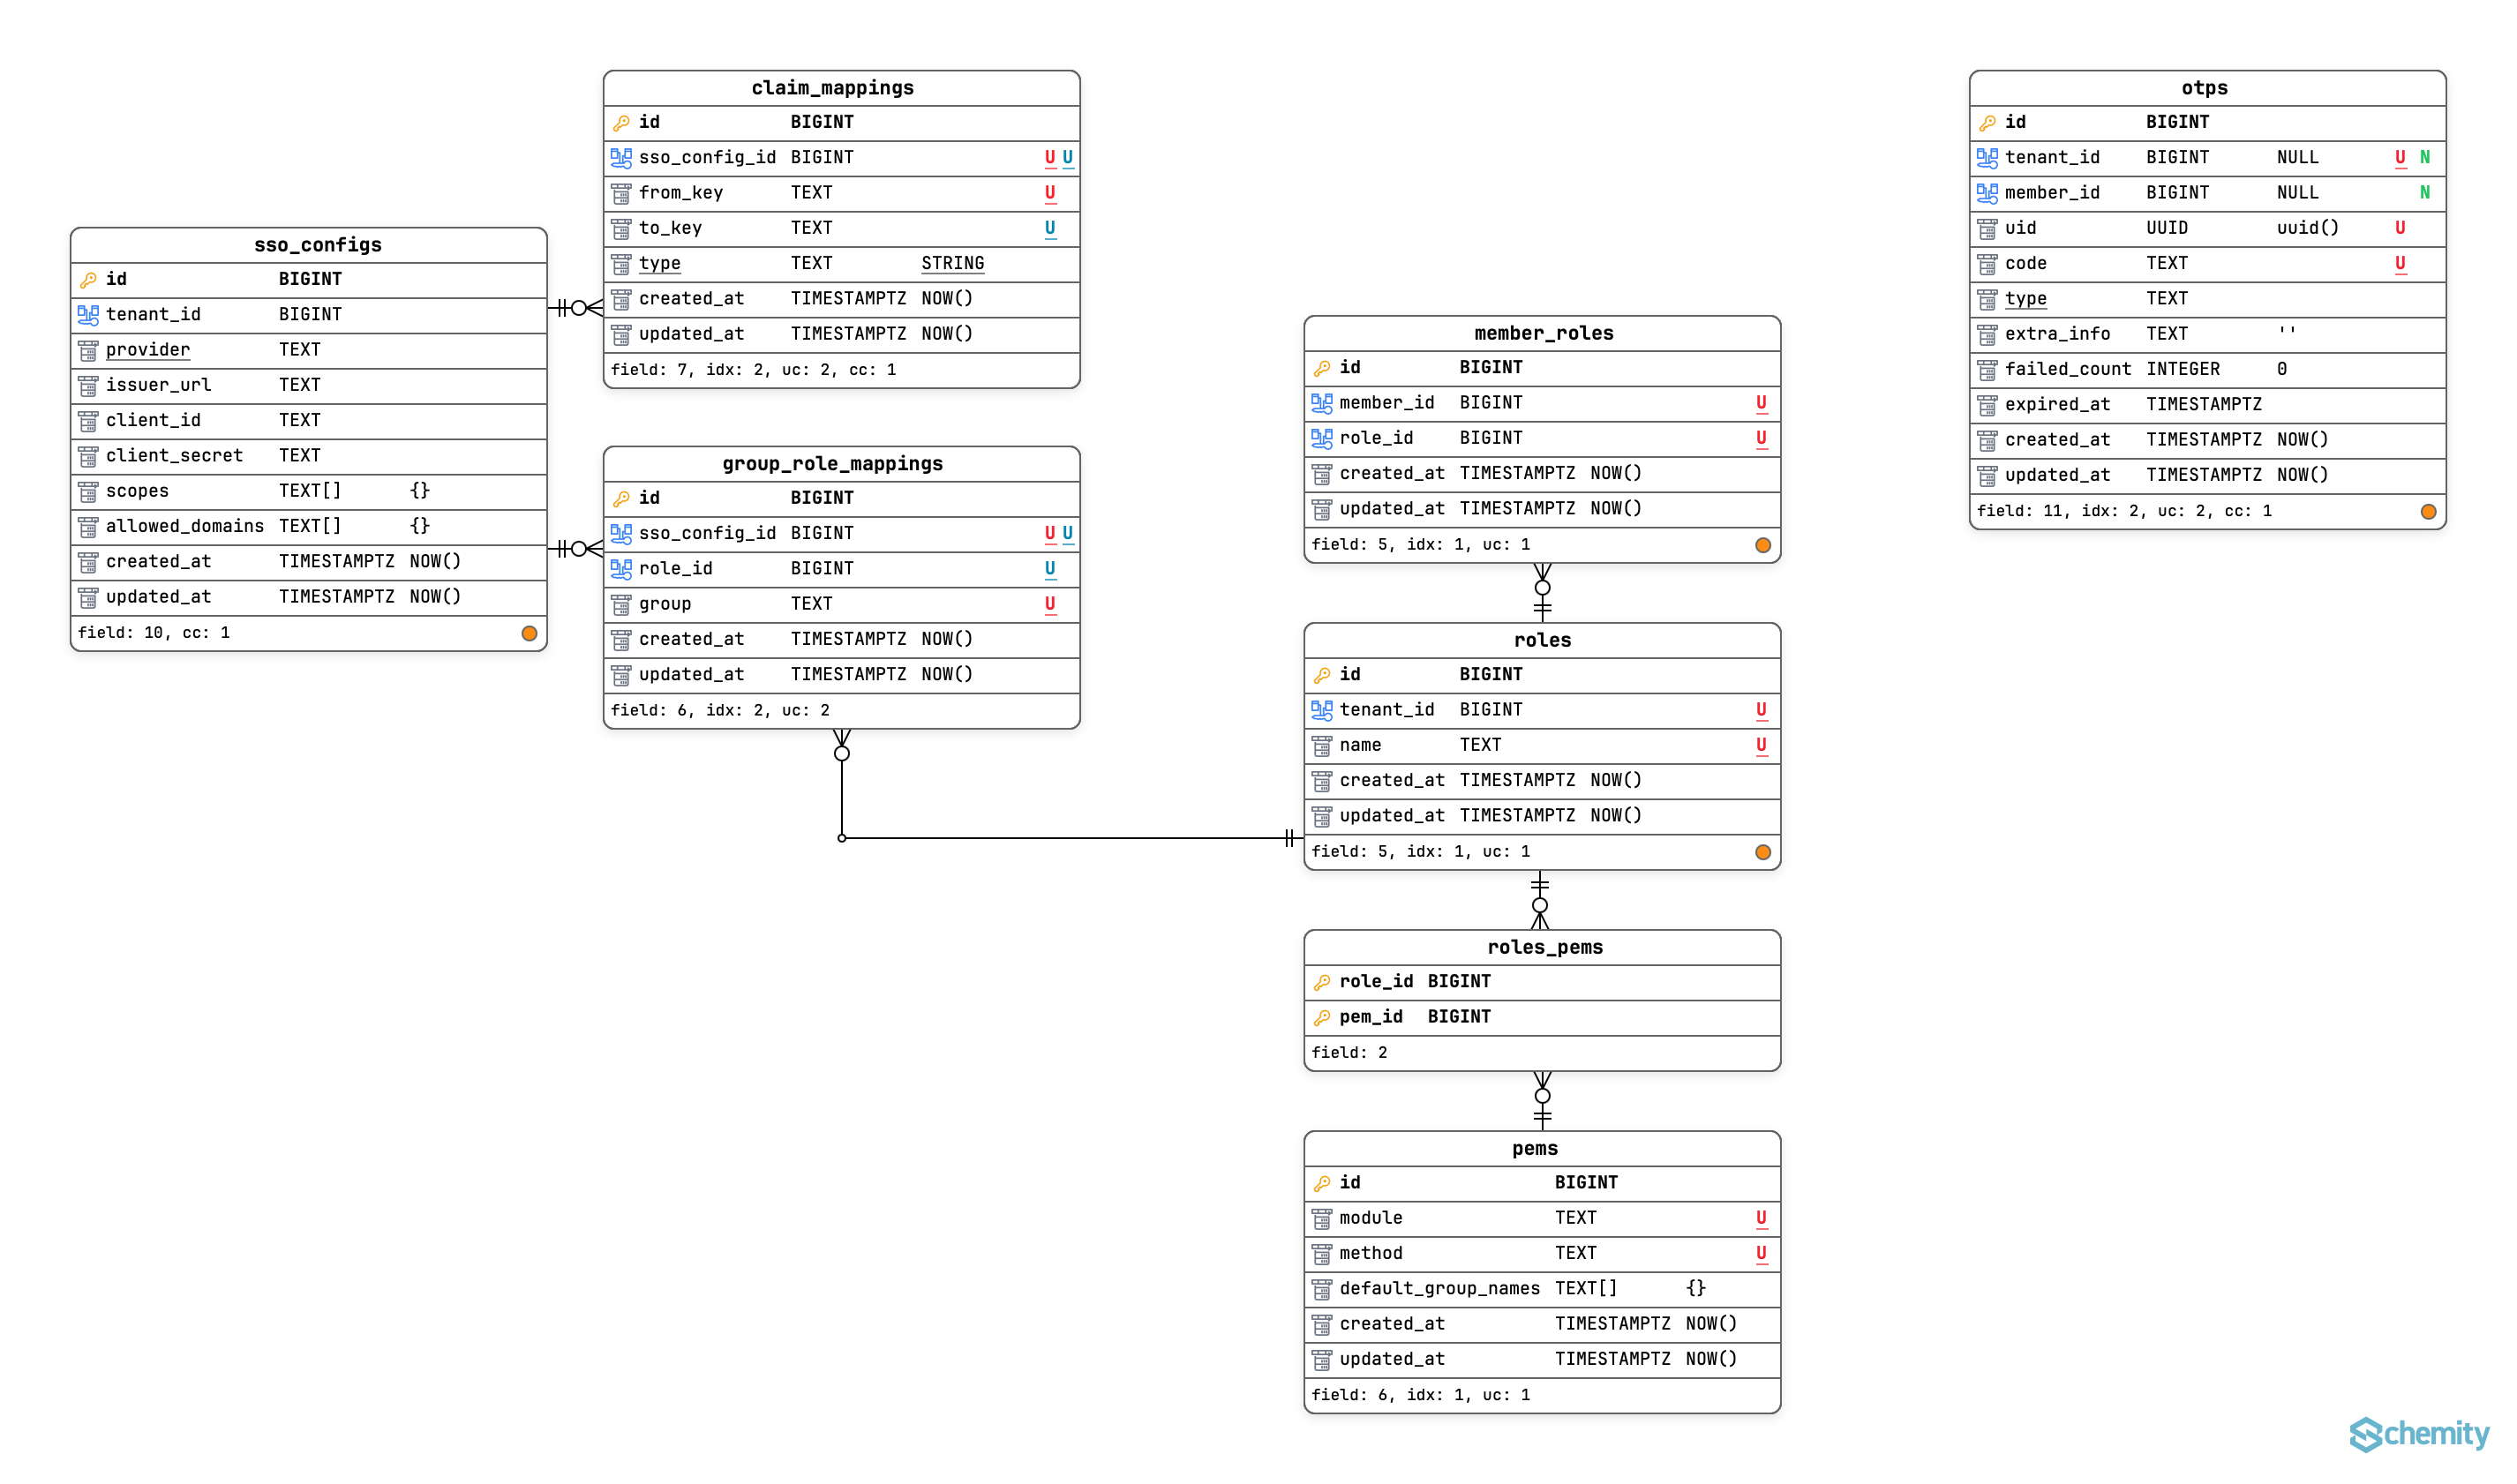The height and width of the screenshot is (1484, 2517).
Task: Click the foreign key icon of otps member_id
Action: [1987, 193]
